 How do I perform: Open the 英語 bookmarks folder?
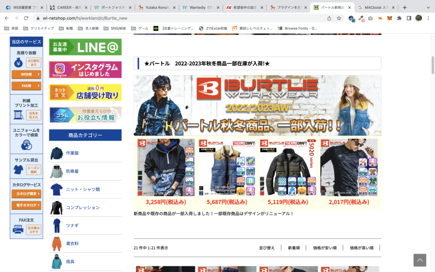point(11,28)
